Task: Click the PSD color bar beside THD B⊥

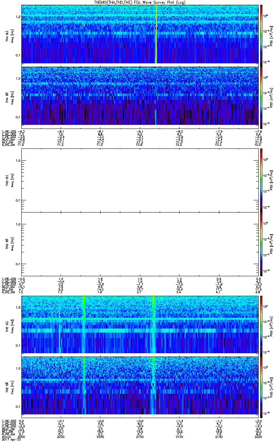Action: tap(261, 180)
